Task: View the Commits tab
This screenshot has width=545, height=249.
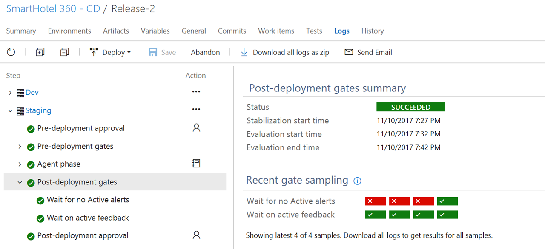Action: 232,31
